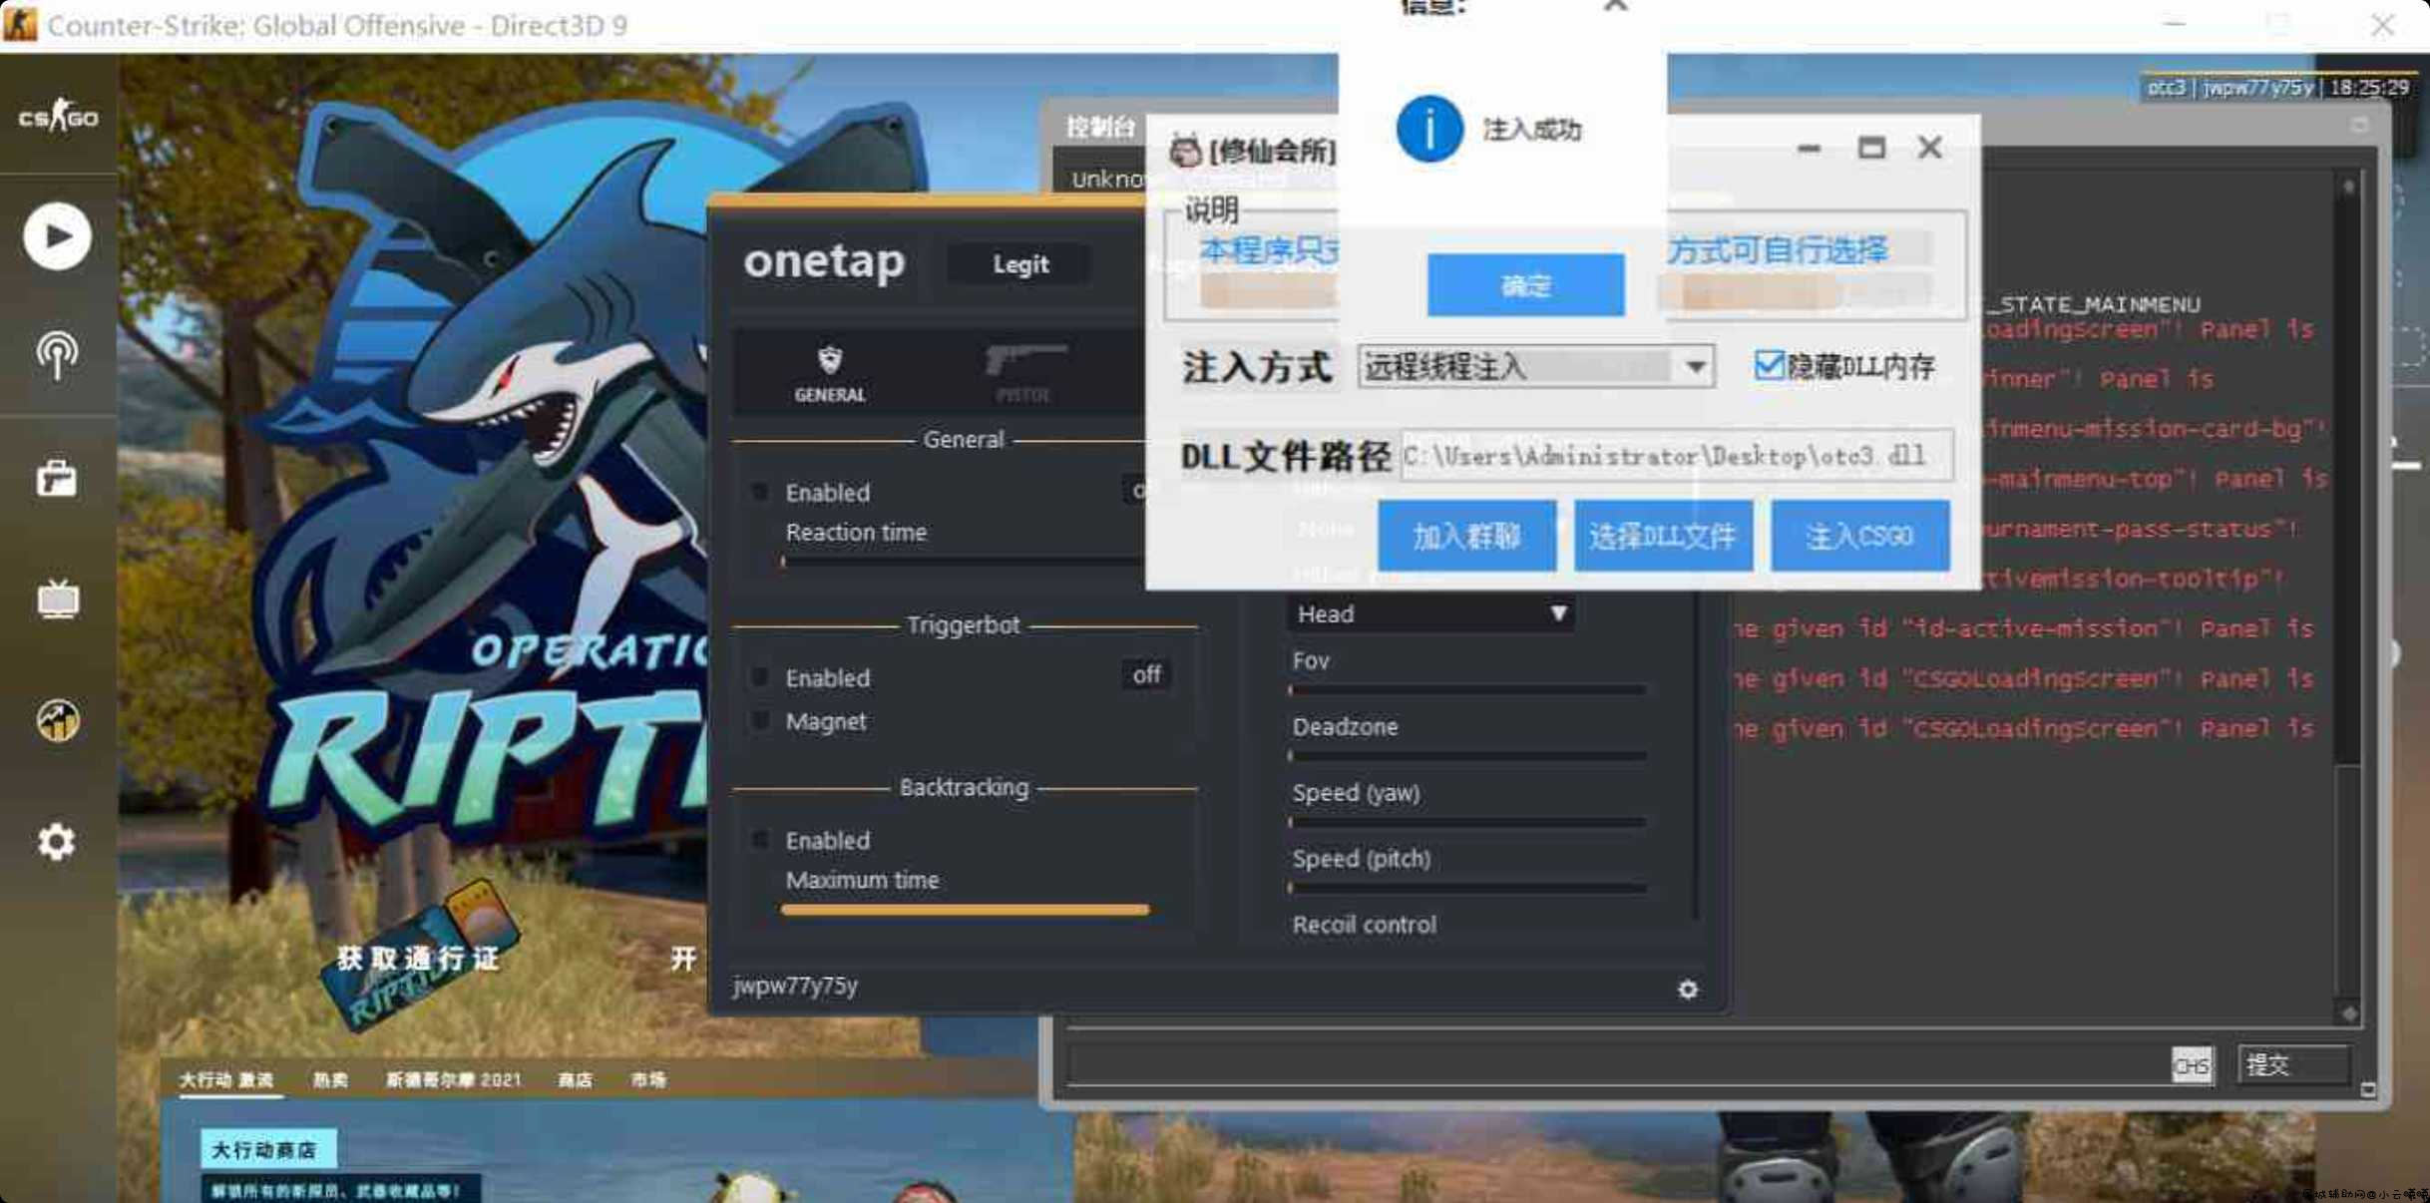Viewport: 2430px width, 1203px height.
Task: Click the injector window's app icon
Action: [x=1185, y=151]
